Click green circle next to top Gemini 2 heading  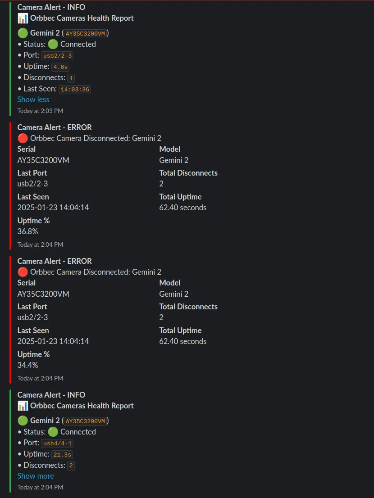tap(23, 33)
